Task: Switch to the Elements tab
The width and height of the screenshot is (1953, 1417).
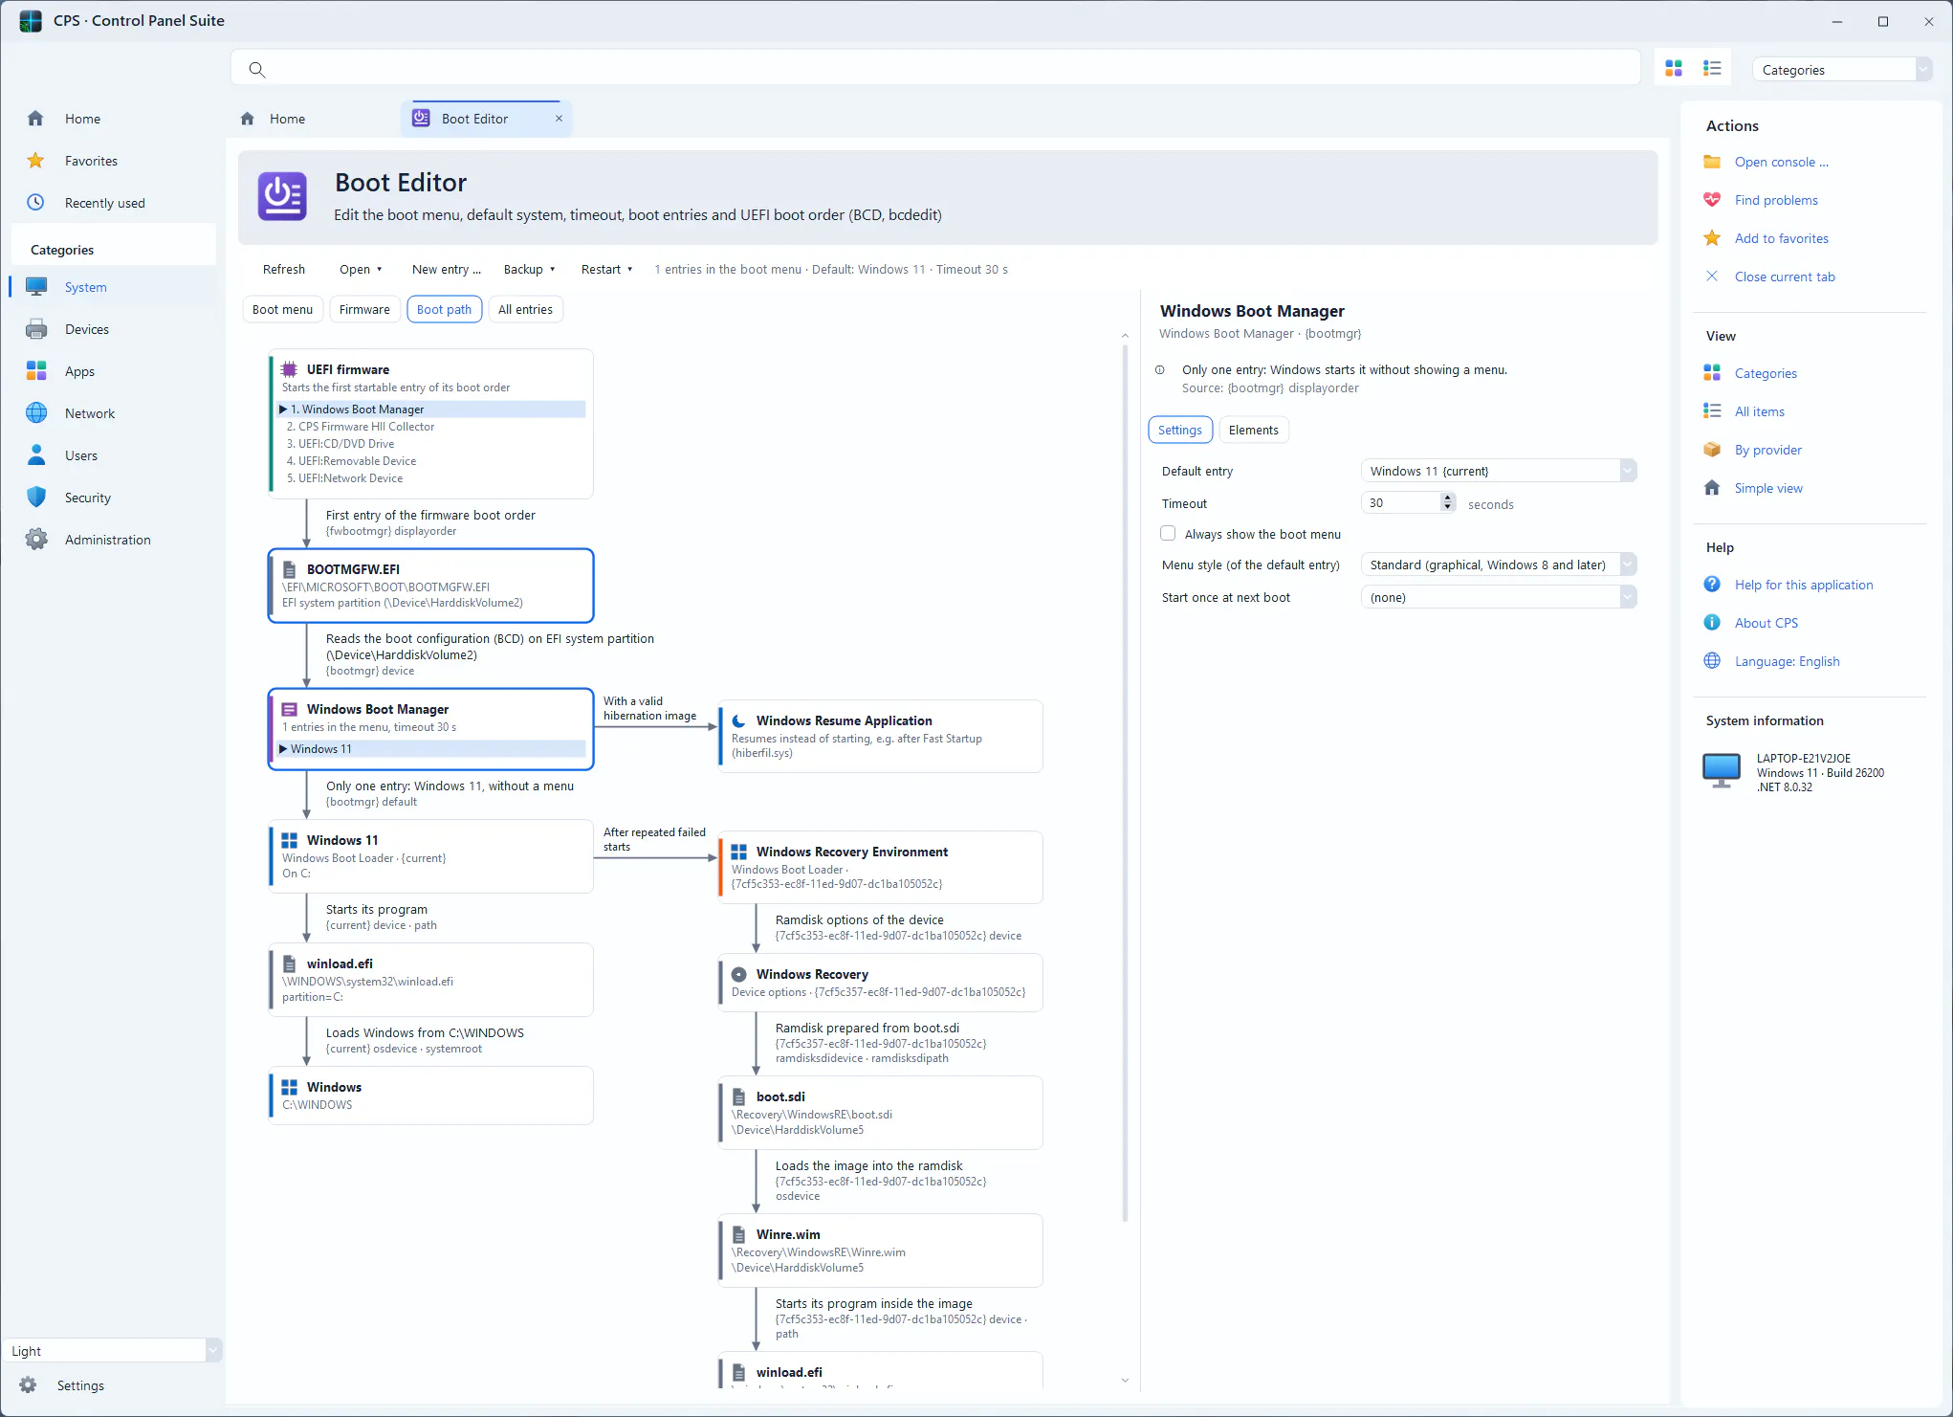Action: pyautogui.click(x=1253, y=431)
